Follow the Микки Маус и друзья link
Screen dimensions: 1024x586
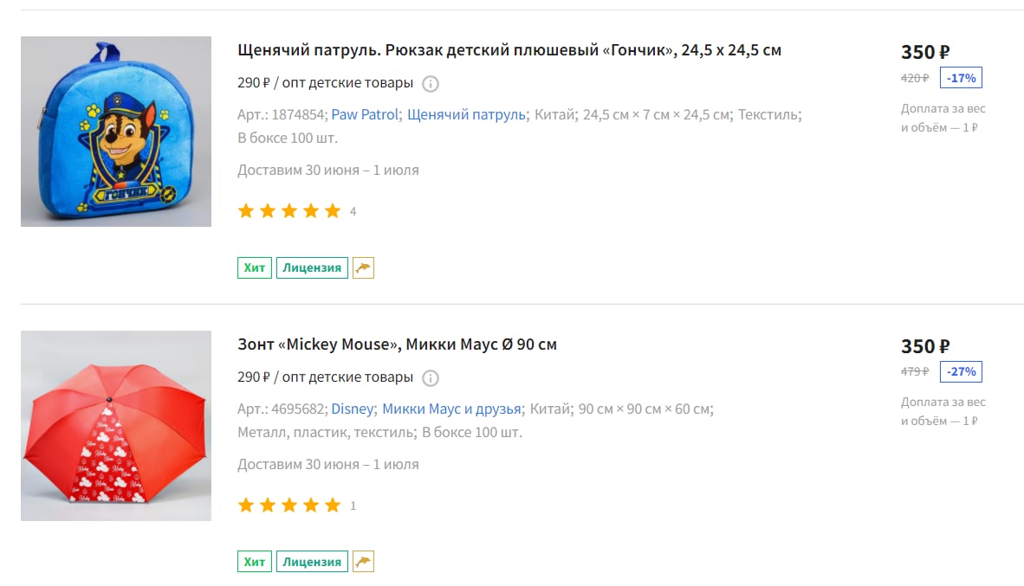451,409
